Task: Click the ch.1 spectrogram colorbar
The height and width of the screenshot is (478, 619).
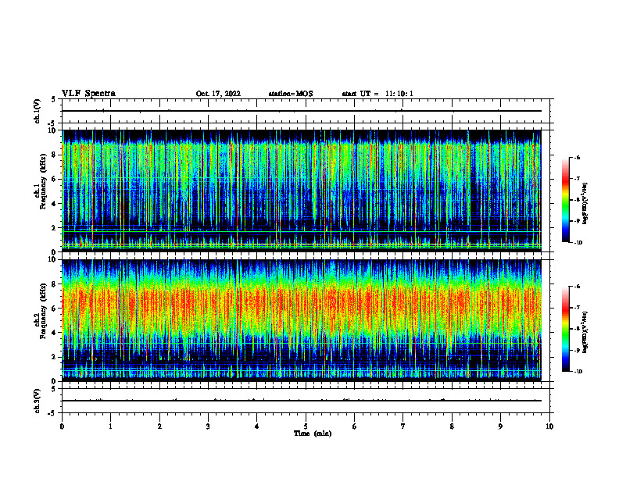Action: [565, 200]
